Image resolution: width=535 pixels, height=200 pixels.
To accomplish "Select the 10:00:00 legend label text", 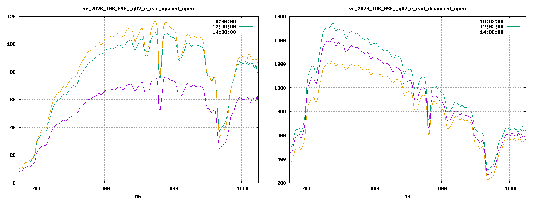I will 224,21.
